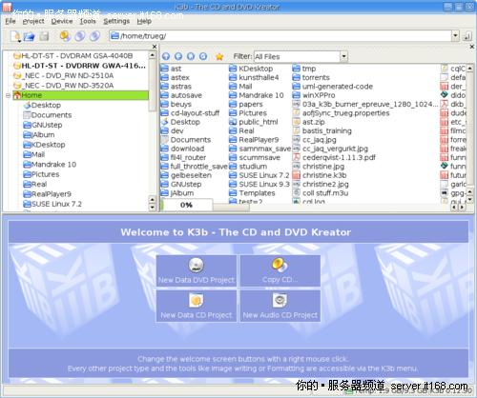Click folder tree scrollbar up arrow
The width and height of the screenshot is (477, 398).
tap(152, 55)
